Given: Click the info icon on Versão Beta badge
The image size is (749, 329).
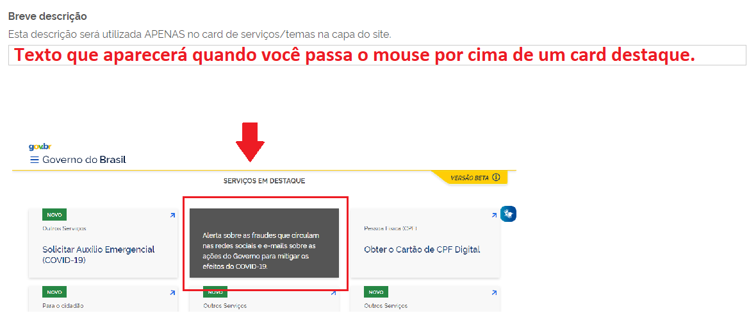Looking at the screenshot, I should pos(496,178).
